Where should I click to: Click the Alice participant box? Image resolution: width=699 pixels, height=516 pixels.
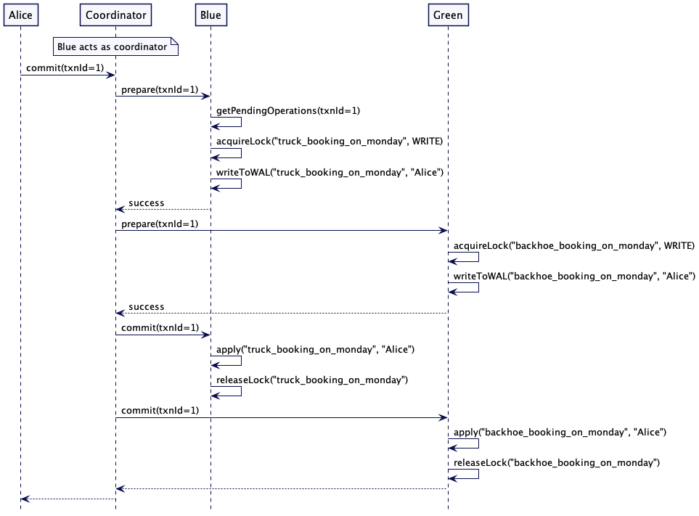(x=20, y=15)
